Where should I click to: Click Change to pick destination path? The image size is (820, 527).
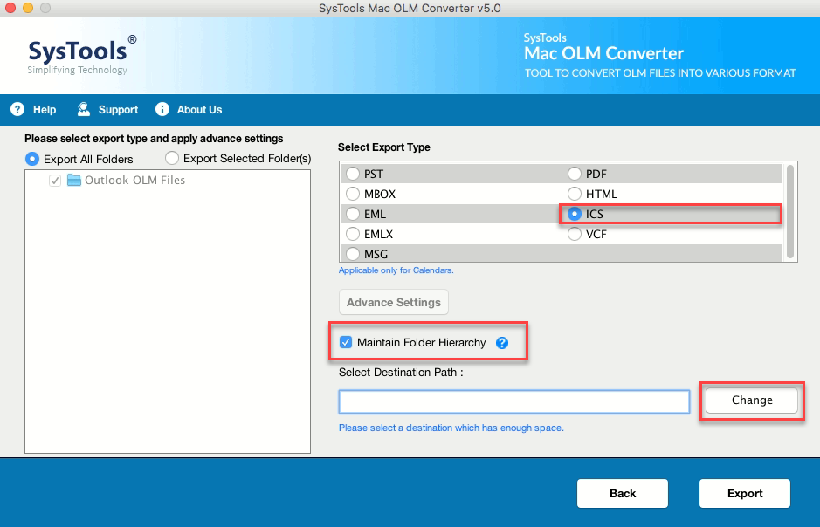752,400
